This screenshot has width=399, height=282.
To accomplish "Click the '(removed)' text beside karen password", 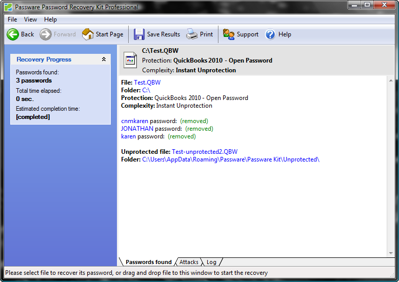I will 182,136.
